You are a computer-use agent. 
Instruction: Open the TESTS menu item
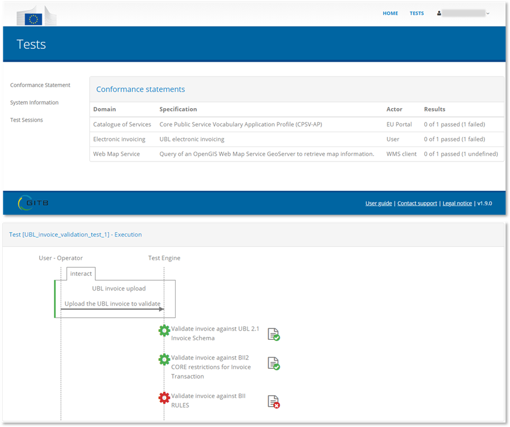416,14
